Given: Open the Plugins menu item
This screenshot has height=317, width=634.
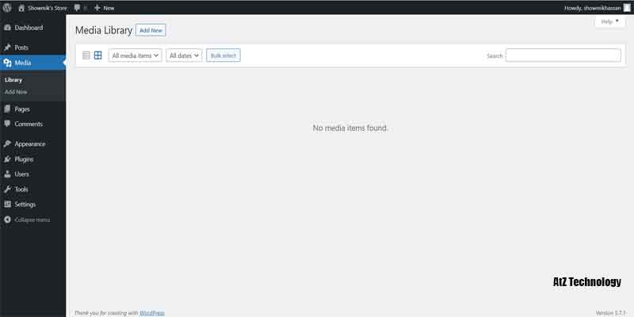Looking at the screenshot, I should point(24,159).
